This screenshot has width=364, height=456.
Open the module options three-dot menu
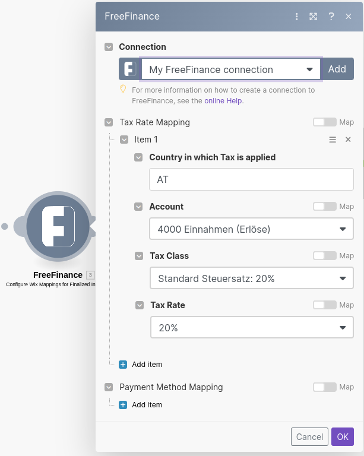[x=297, y=17]
